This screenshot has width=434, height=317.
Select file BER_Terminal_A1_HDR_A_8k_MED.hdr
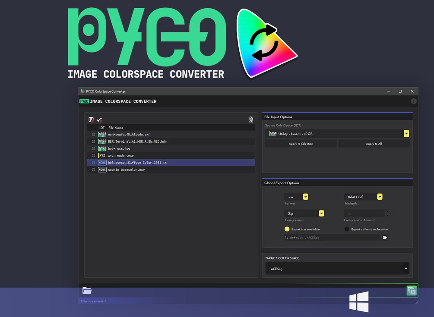coord(137,141)
